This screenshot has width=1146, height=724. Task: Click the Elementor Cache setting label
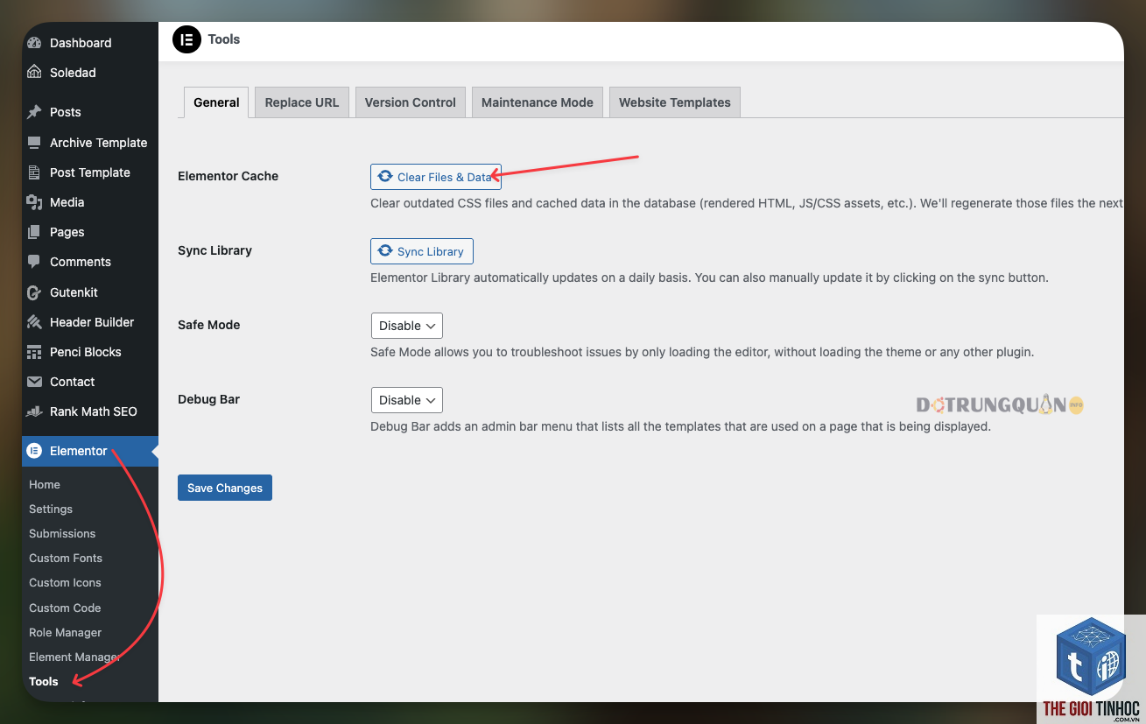click(228, 176)
